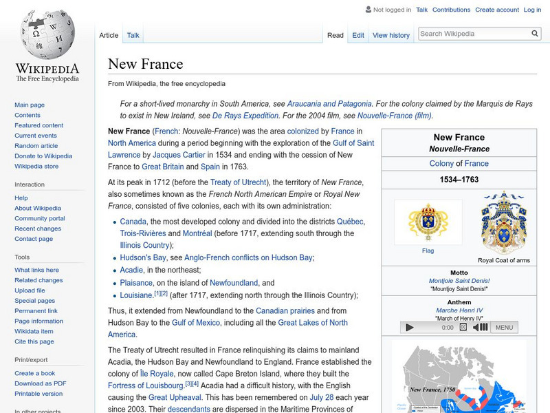Screen dimensions: 550x413
Task: Click Related changes
Action: [38, 280]
